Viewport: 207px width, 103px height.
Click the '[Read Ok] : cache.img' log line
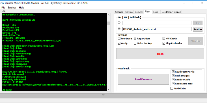[x=15, y=64]
